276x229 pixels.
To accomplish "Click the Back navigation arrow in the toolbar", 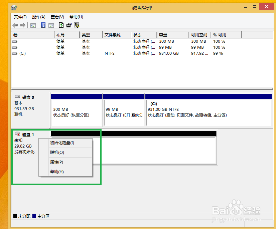I will pos(15,25).
